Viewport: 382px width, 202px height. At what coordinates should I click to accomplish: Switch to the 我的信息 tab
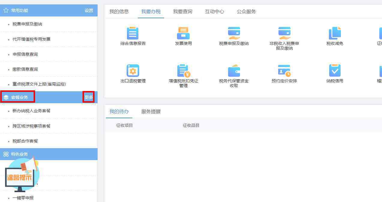point(119,12)
